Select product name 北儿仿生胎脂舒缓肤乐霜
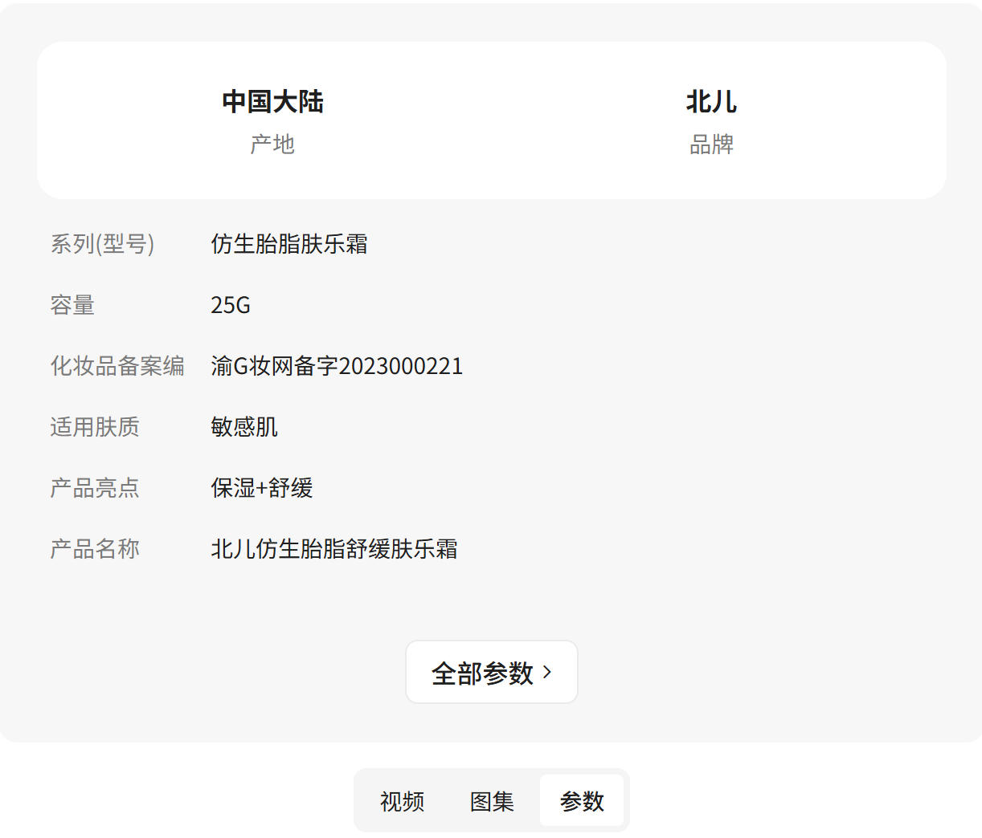 pos(334,549)
